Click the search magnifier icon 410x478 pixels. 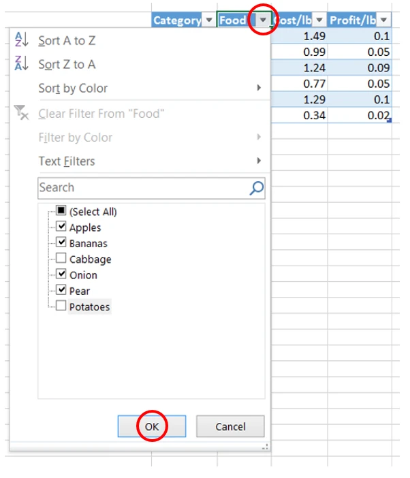256,188
